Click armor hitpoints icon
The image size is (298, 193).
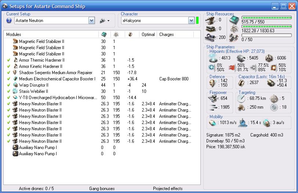[x=241, y=58]
